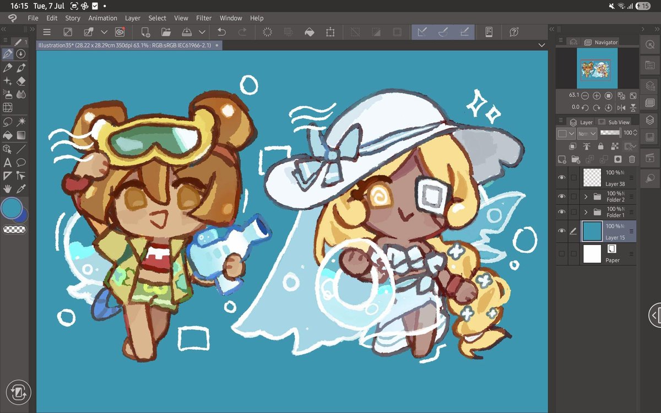Open Clip Studio spiral icon

pos(120,32)
